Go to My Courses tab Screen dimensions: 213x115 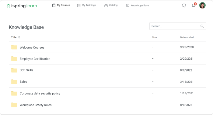tap(61, 5)
